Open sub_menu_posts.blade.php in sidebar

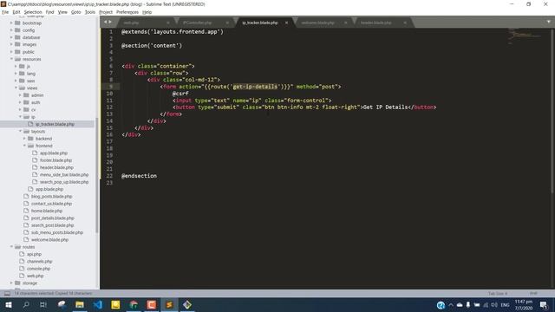click(x=57, y=232)
